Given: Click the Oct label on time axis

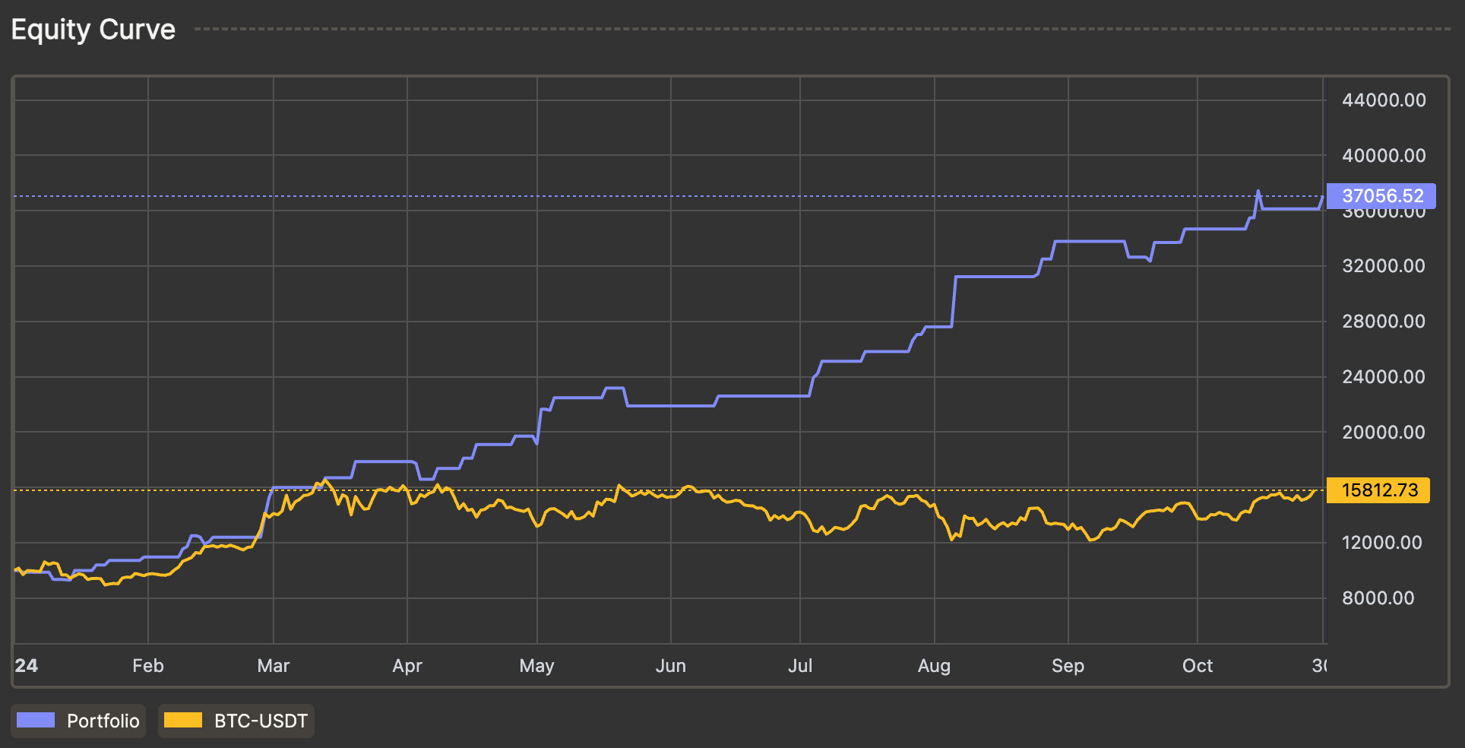Looking at the screenshot, I should pos(1198,666).
